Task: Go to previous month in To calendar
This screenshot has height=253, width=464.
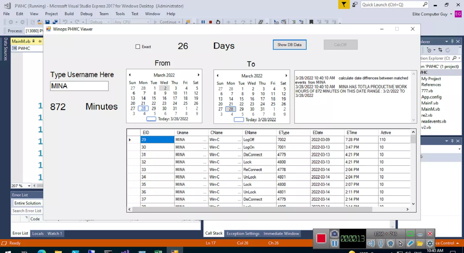Action: [x=217, y=75]
